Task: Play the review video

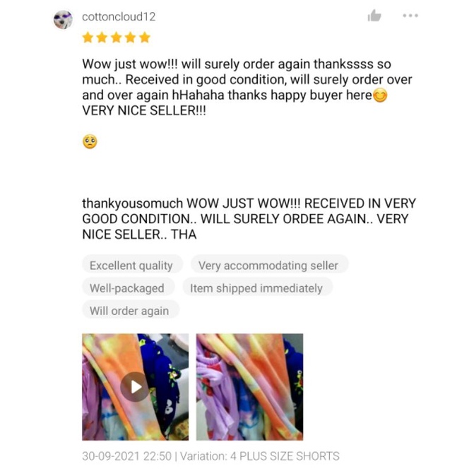Action: [x=135, y=387]
